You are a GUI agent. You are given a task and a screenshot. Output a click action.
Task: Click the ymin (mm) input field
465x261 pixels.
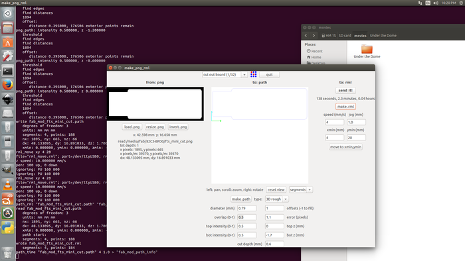[x=356, y=138]
